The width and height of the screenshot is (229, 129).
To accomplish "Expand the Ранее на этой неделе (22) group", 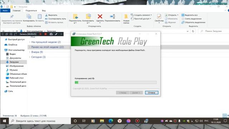I will 30,47.
